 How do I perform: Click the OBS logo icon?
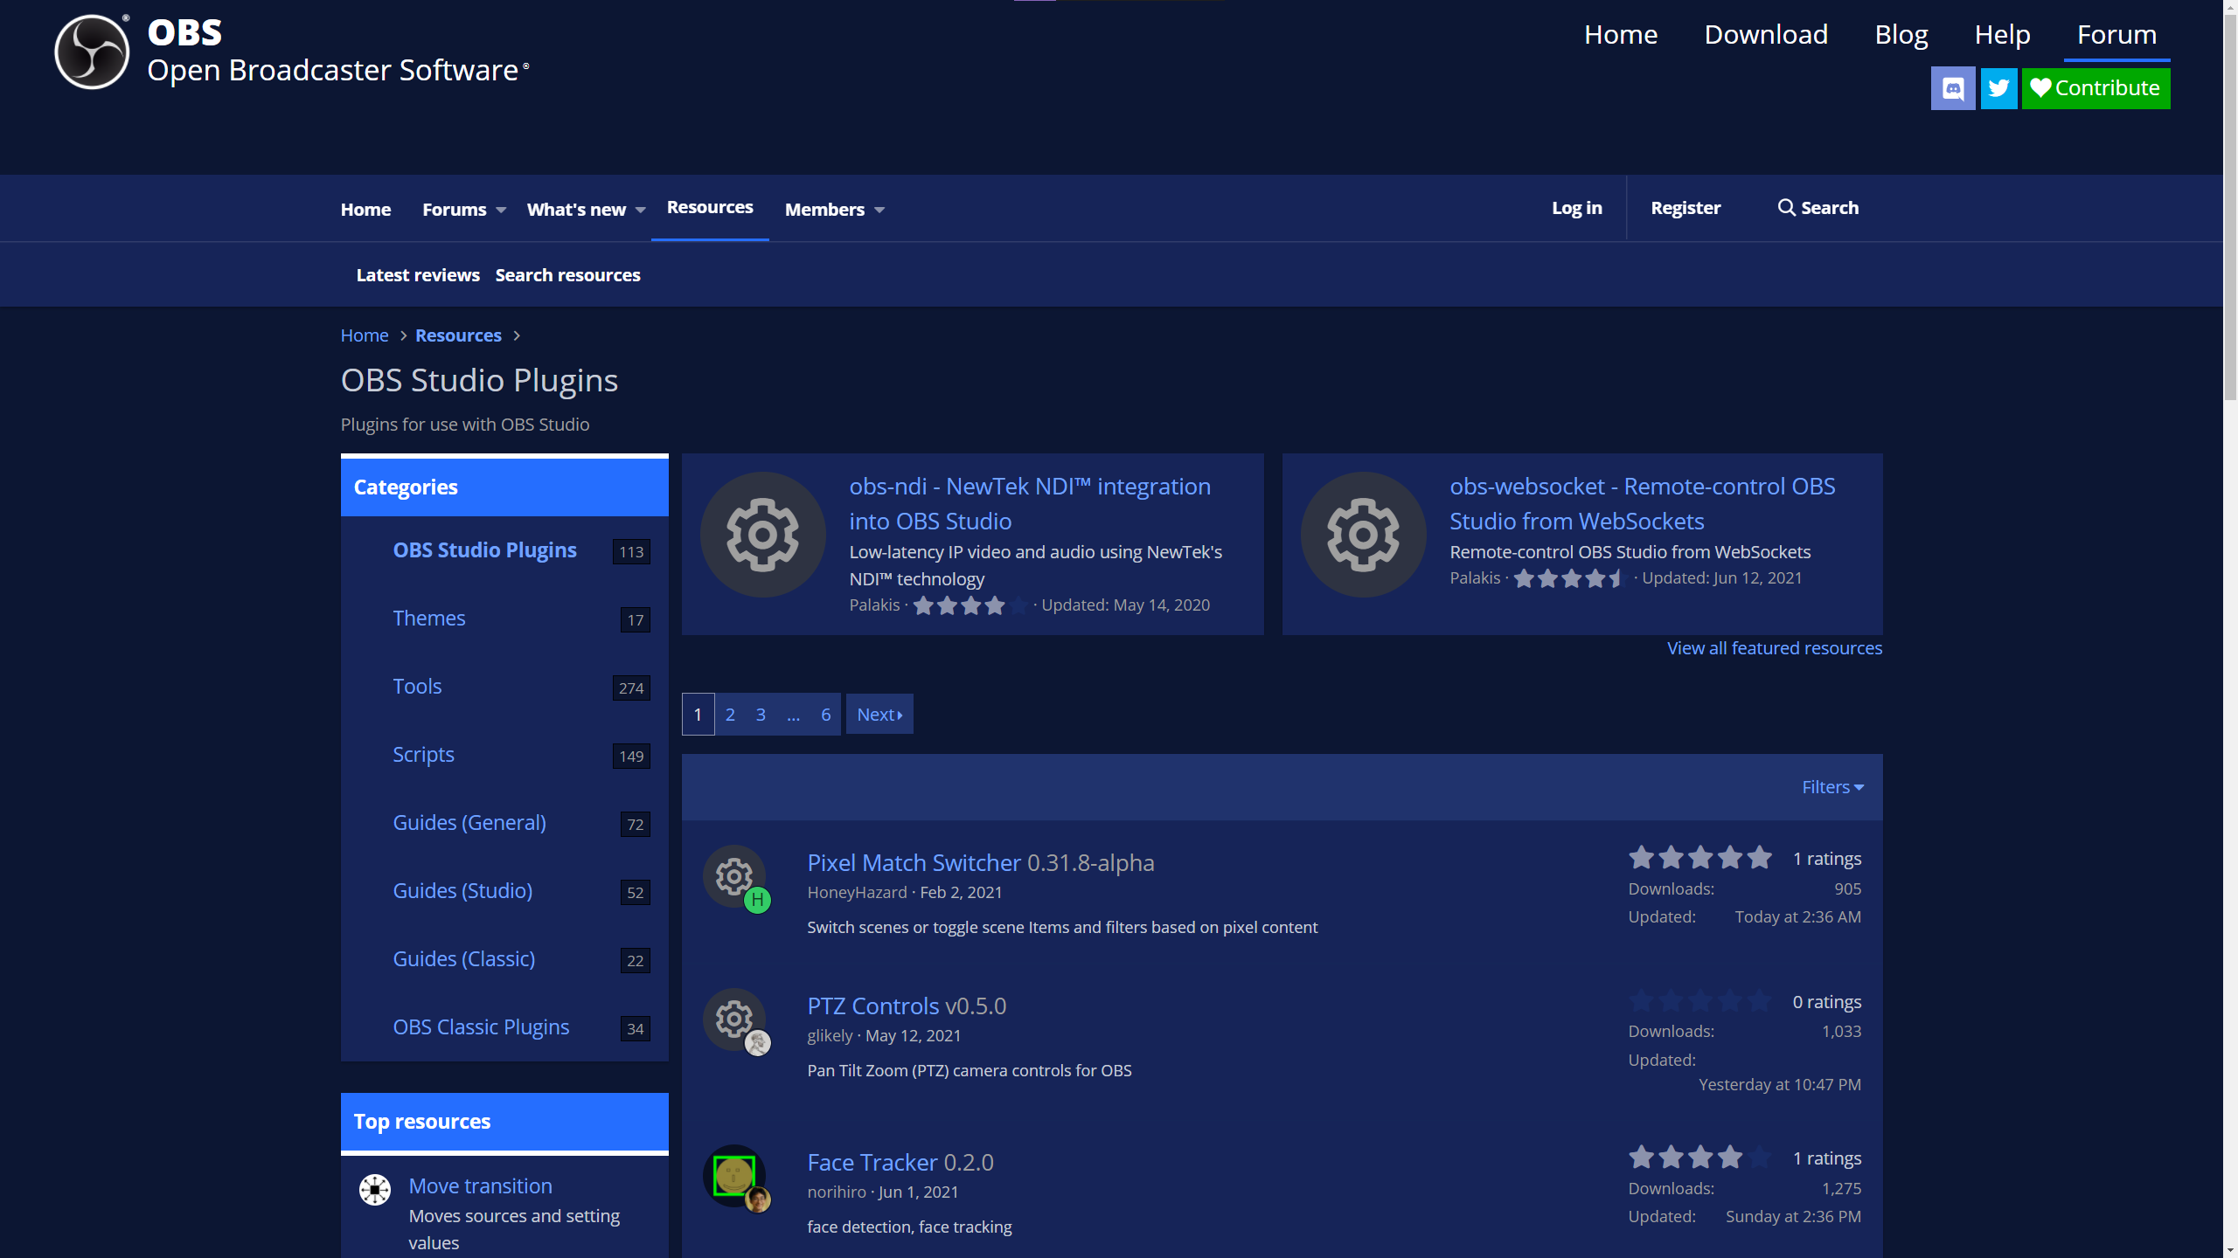point(92,52)
